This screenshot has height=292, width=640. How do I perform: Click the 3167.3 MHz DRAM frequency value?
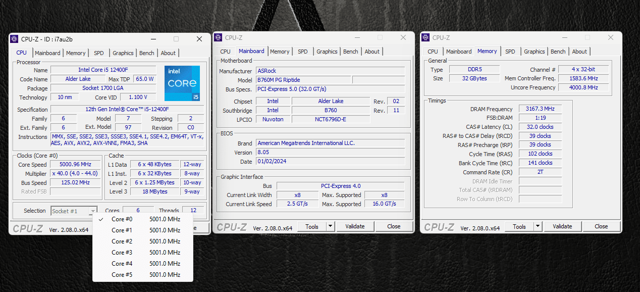click(540, 109)
